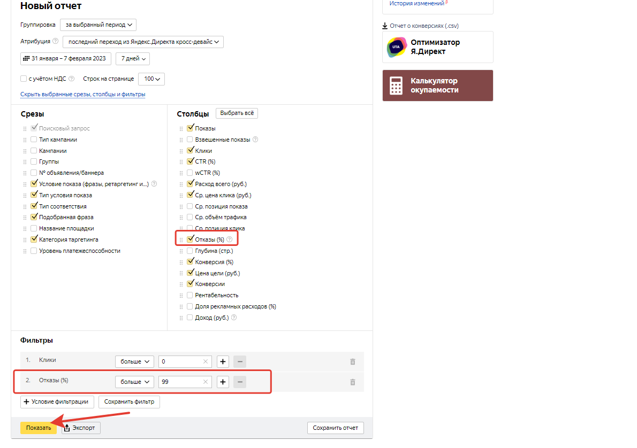Screen dimensions: 637x448
Task: Check the Взвешенные показы column
Action: point(189,139)
